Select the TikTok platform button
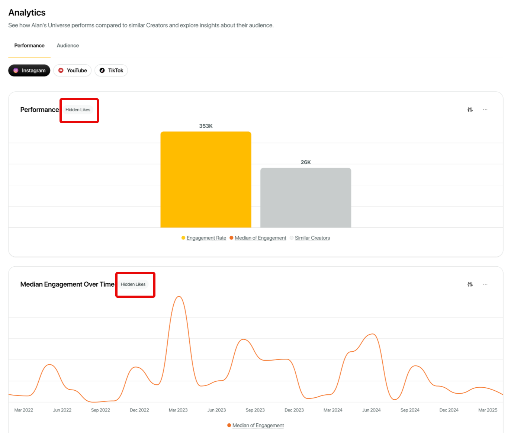The height and width of the screenshot is (433, 511). 111,71
